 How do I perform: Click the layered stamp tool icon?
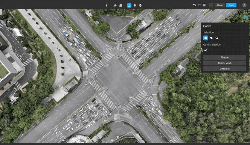point(140,5)
